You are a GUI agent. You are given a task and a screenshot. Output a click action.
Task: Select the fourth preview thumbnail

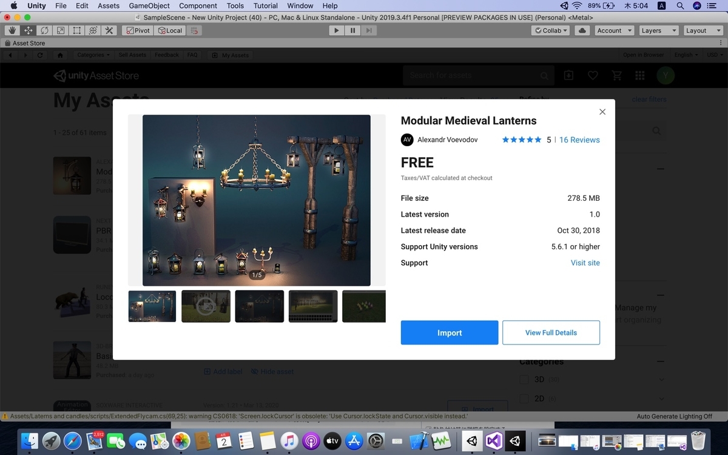point(313,306)
